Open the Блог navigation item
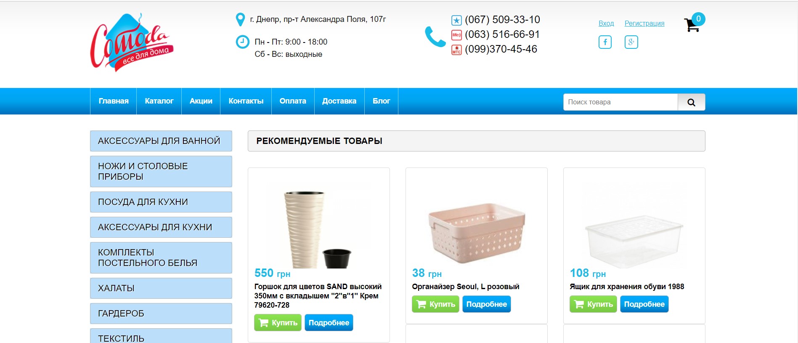 tap(381, 101)
